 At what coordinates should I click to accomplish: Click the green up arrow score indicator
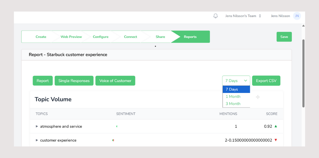(276, 126)
